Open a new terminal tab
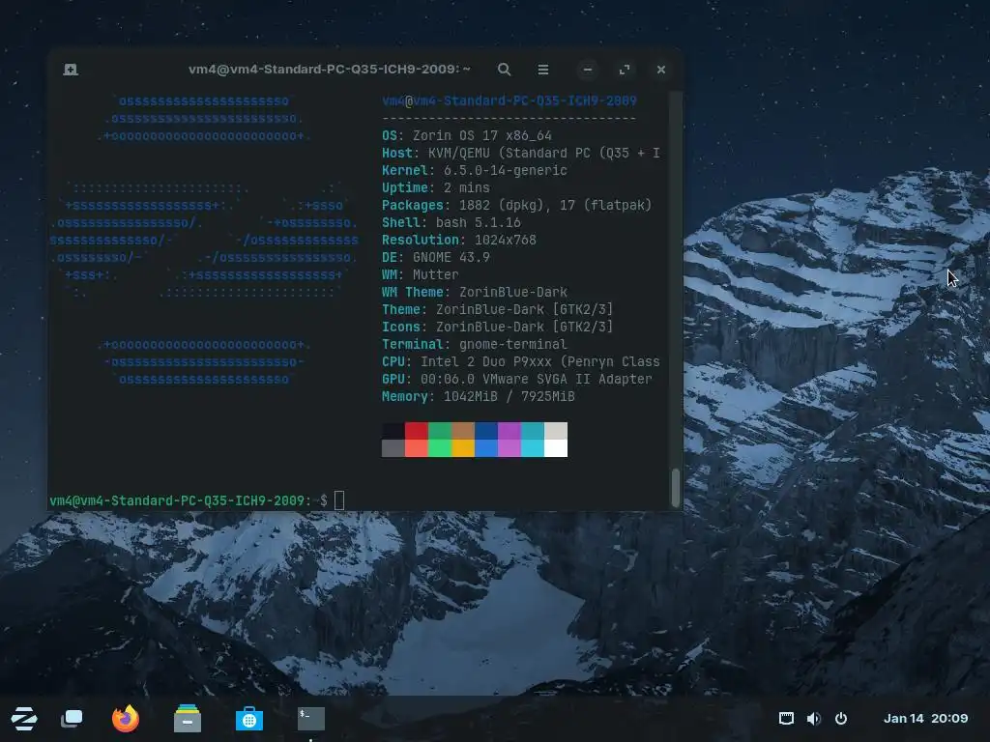The width and height of the screenshot is (990, 742). [x=71, y=70]
